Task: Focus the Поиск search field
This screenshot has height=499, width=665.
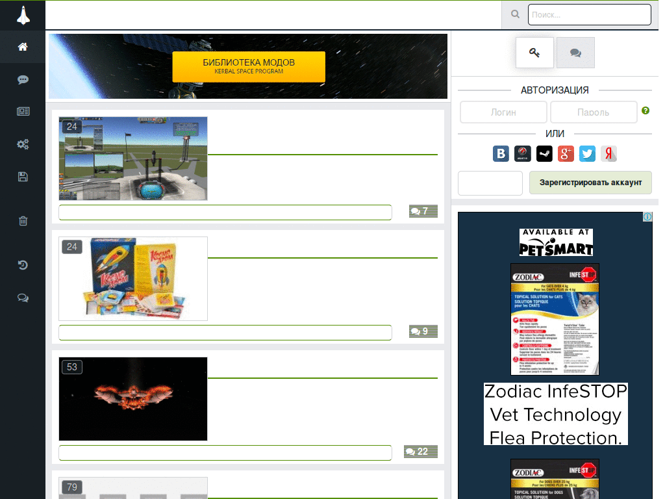Action: tap(589, 14)
